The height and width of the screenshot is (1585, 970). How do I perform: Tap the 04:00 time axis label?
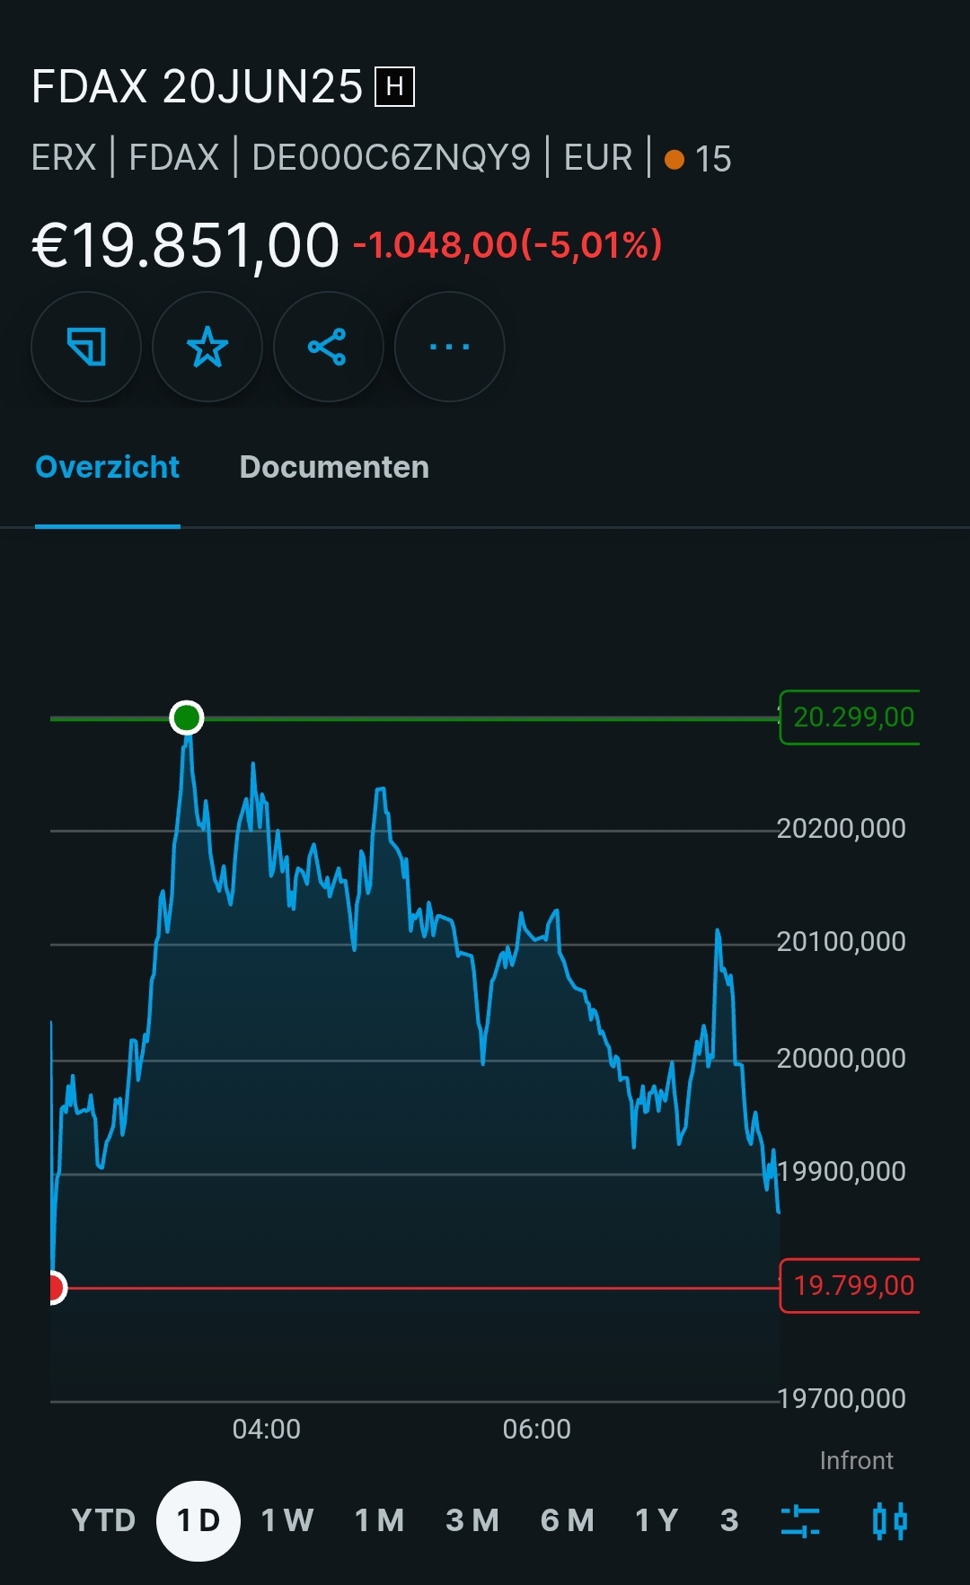point(267,1429)
